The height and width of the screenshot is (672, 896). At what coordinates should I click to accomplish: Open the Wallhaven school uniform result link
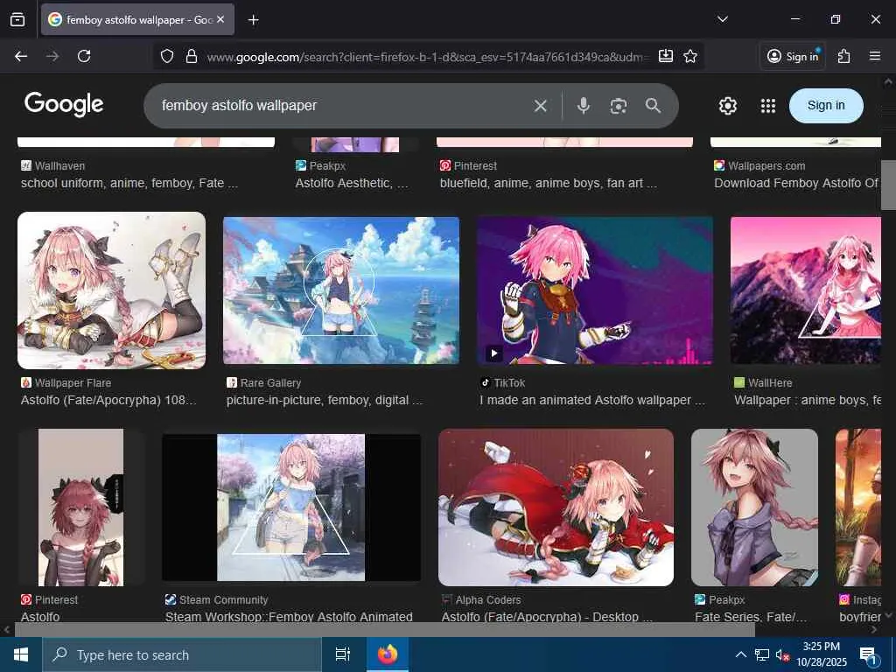(129, 184)
